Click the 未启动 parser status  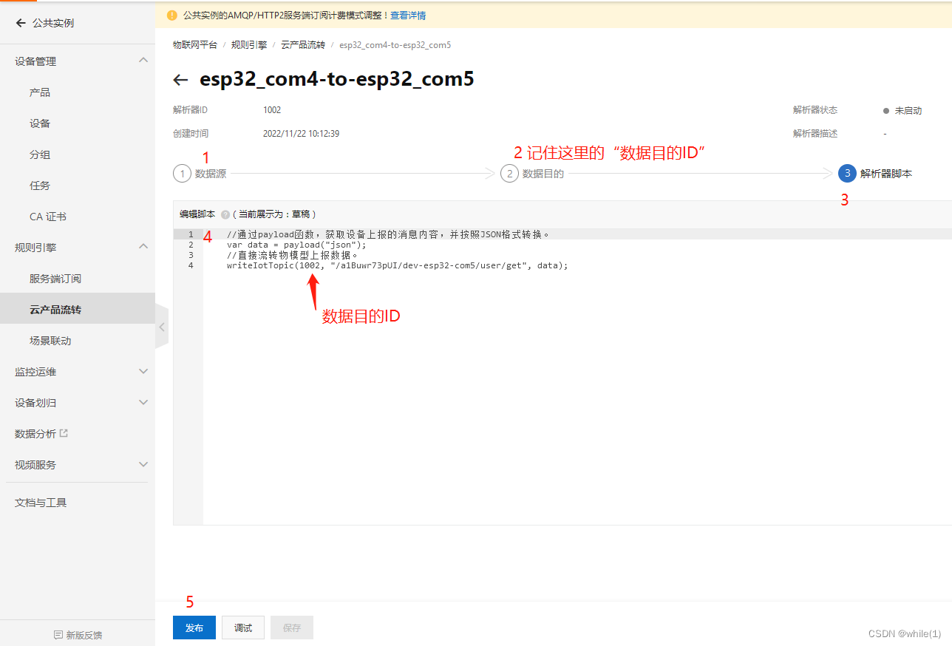(908, 110)
